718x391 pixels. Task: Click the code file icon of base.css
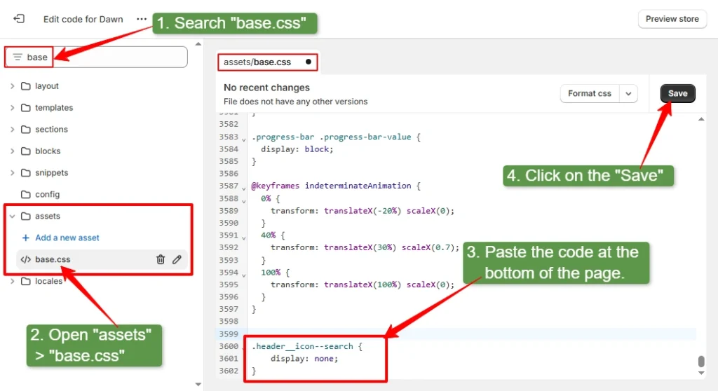[x=26, y=259]
